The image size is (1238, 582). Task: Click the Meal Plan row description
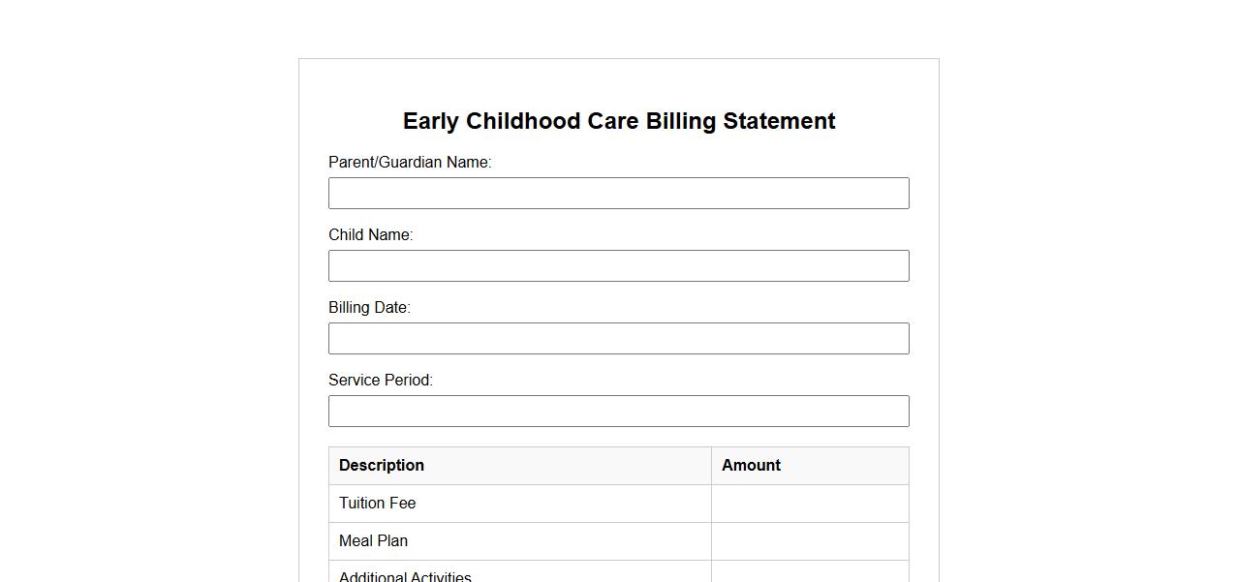373,541
